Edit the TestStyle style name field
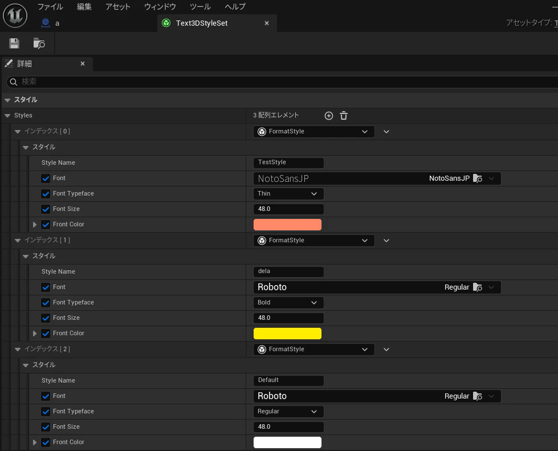Screen dimensions: 558x451 (288, 162)
